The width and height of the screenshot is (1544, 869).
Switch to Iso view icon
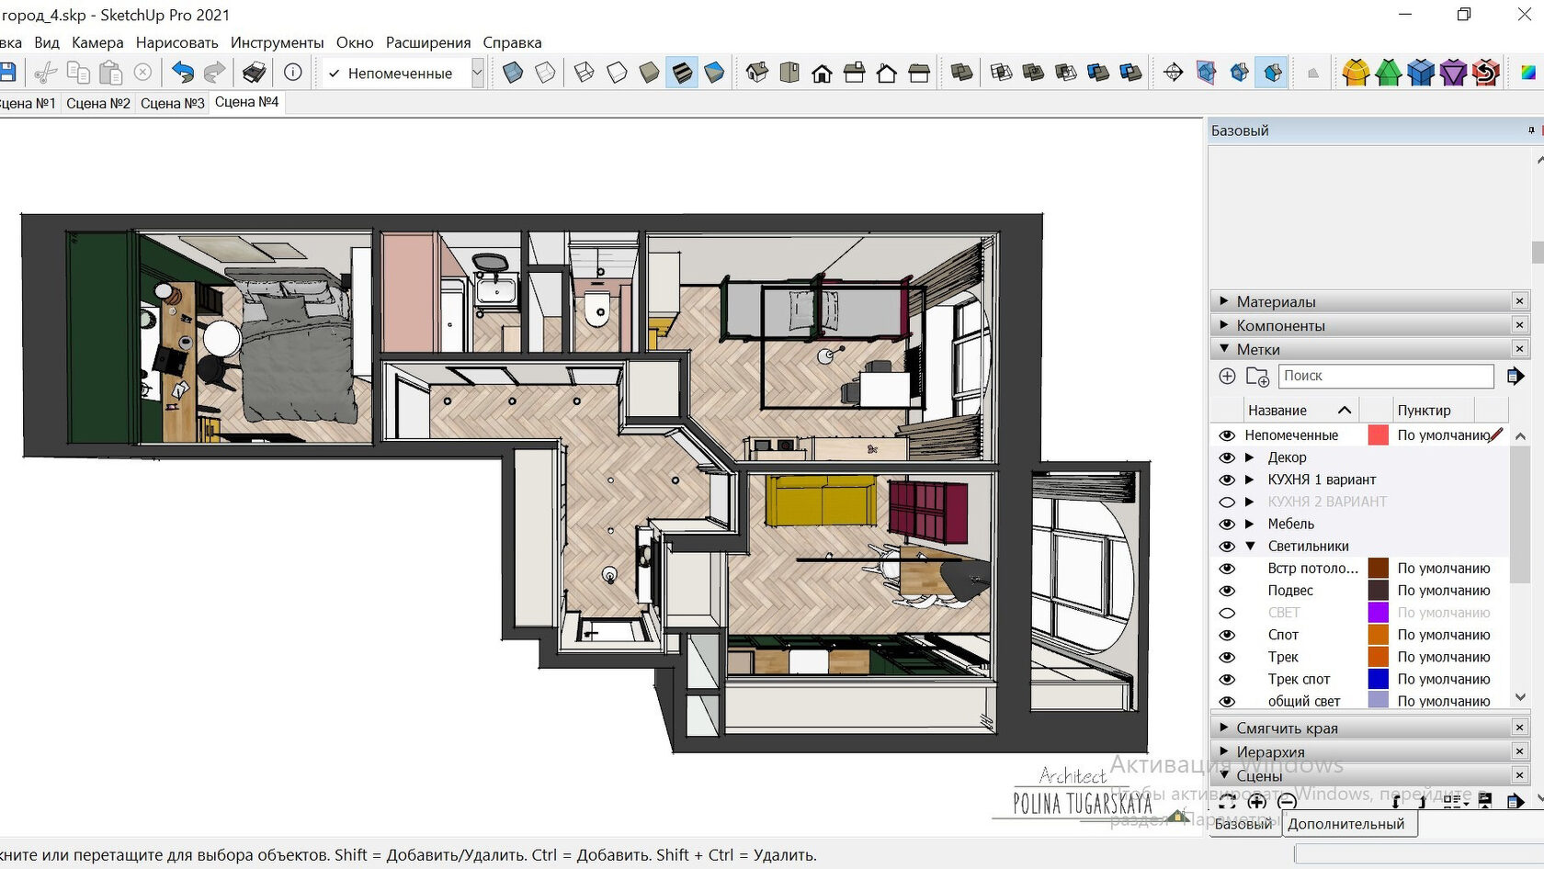tap(757, 73)
